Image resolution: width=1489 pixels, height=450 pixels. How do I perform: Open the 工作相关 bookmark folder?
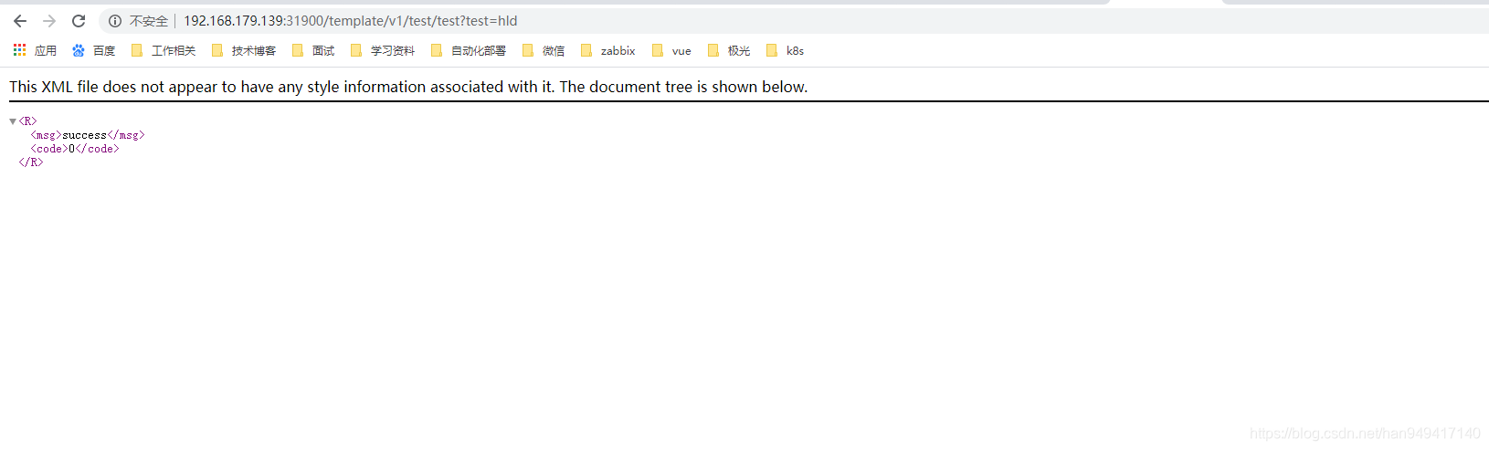[164, 51]
